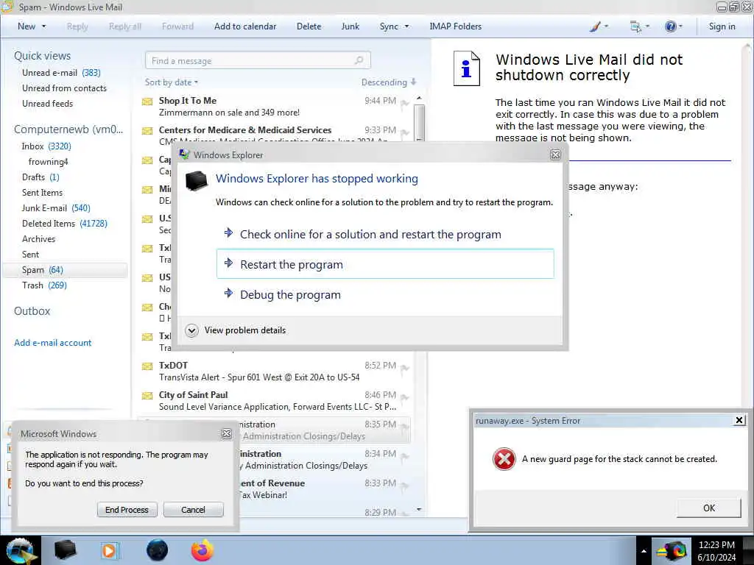This screenshot has width=754, height=565.
Task: Mark message as Junk
Action: [350, 26]
